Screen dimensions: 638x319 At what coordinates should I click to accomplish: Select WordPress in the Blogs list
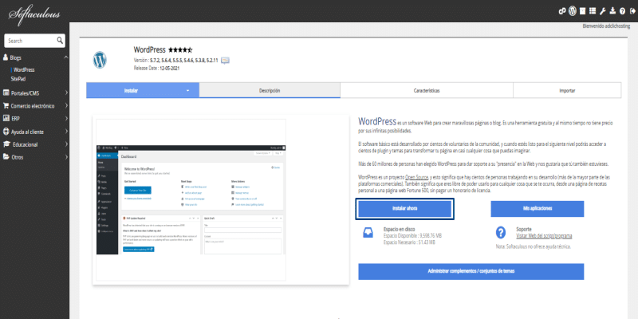[x=24, y=70]
